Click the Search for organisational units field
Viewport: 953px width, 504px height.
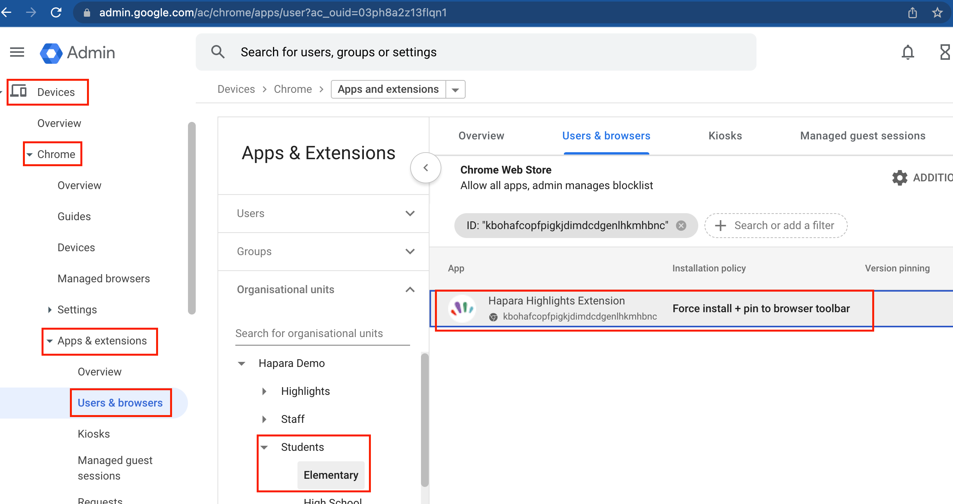pyautogui.click(x=322, y=333)
